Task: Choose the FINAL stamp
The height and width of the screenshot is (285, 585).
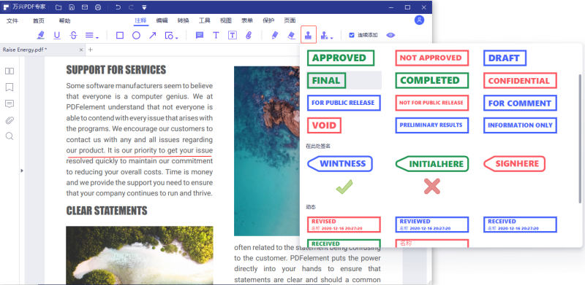Action: pos(326,80)
